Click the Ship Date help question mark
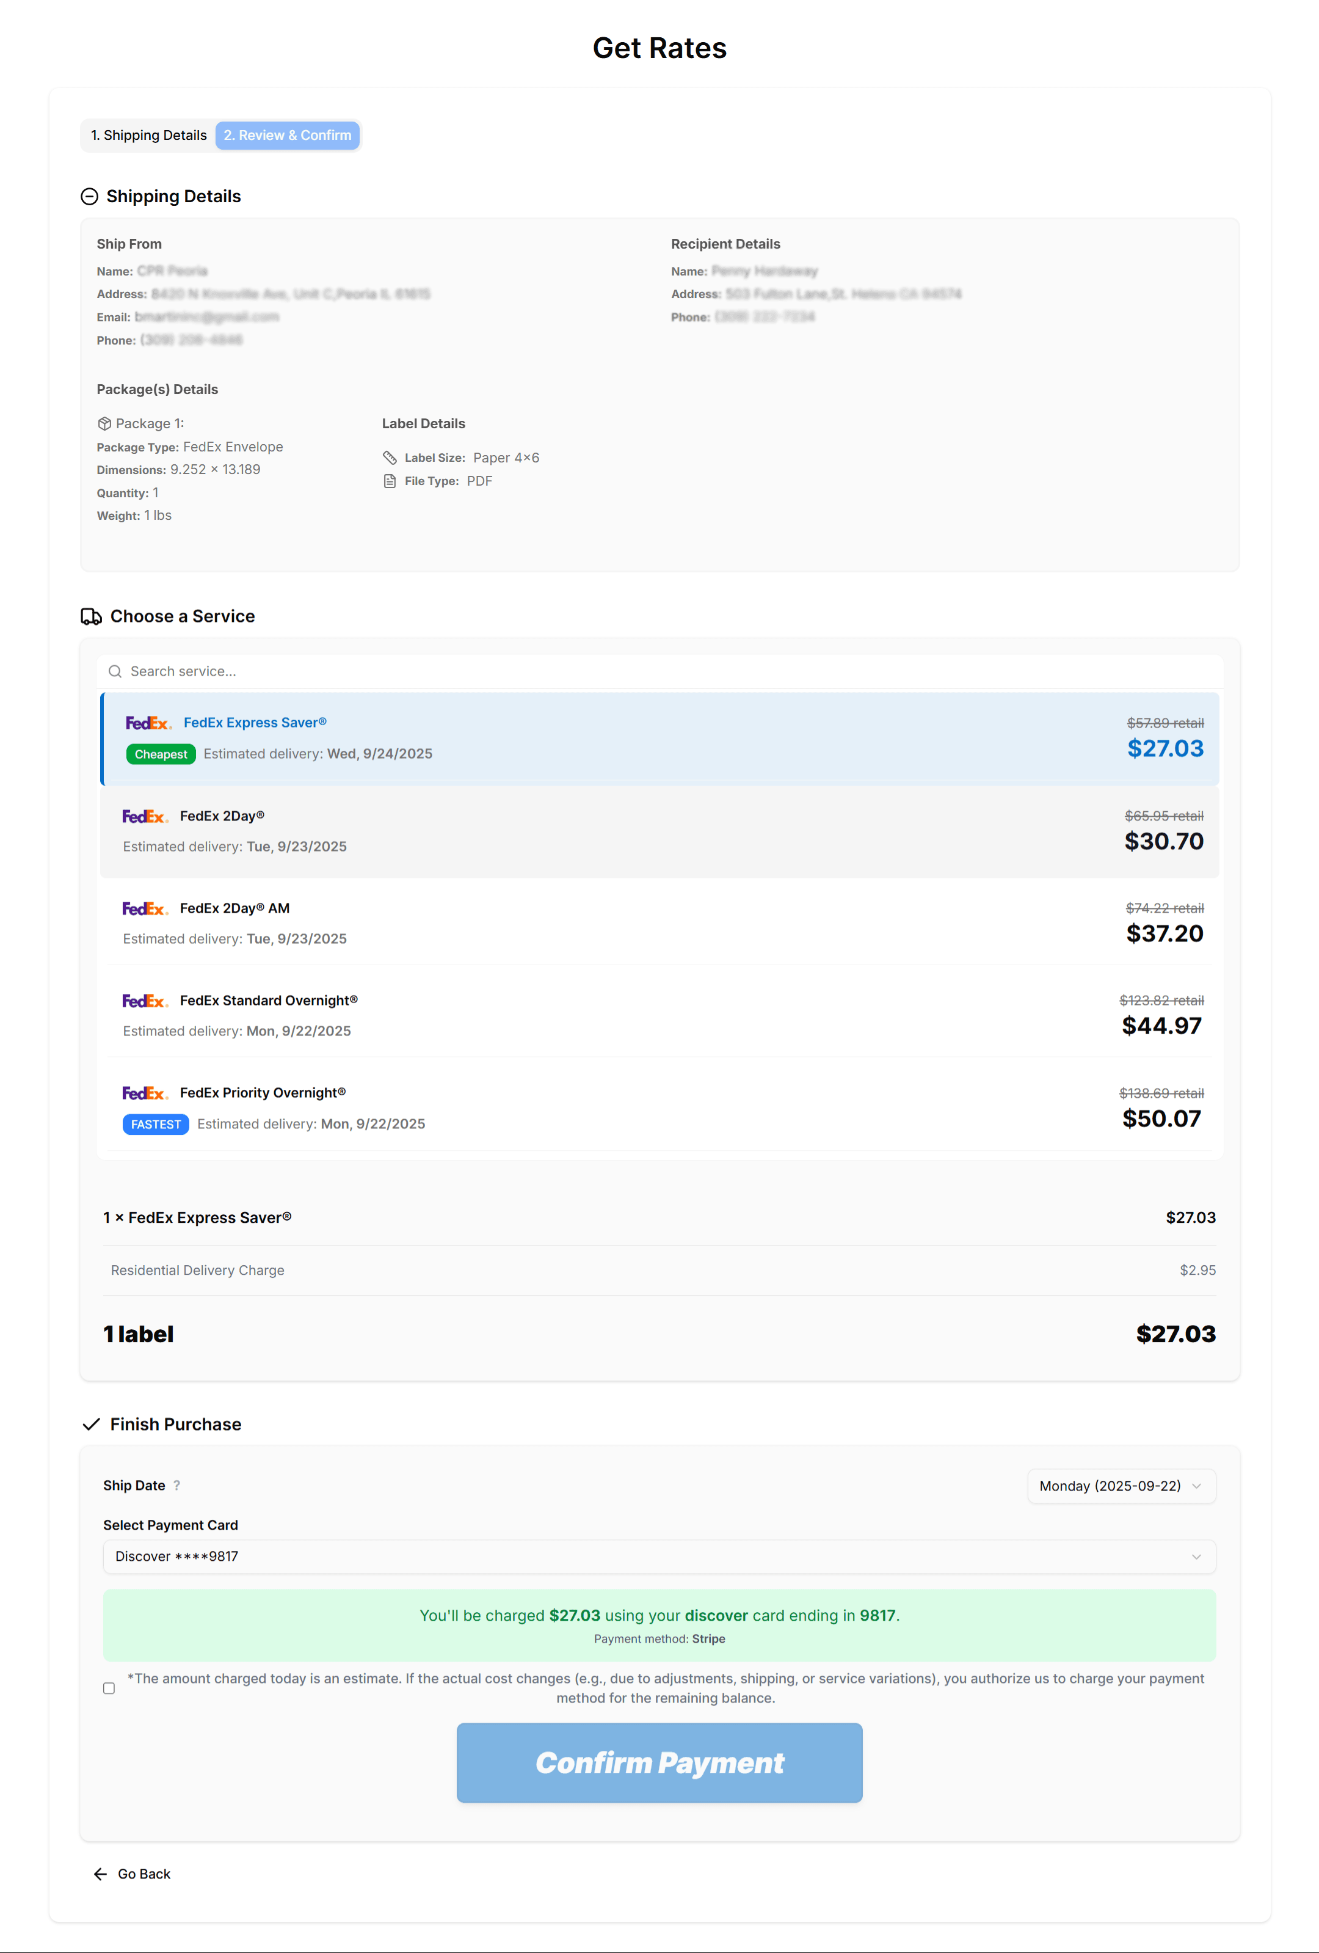The image size is (1319, 1953). [176, 1486]
